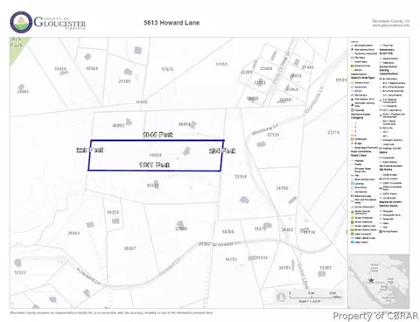Click parcel label 24706
Viewport: 420px width, 322px height.
tap(282, 188)
